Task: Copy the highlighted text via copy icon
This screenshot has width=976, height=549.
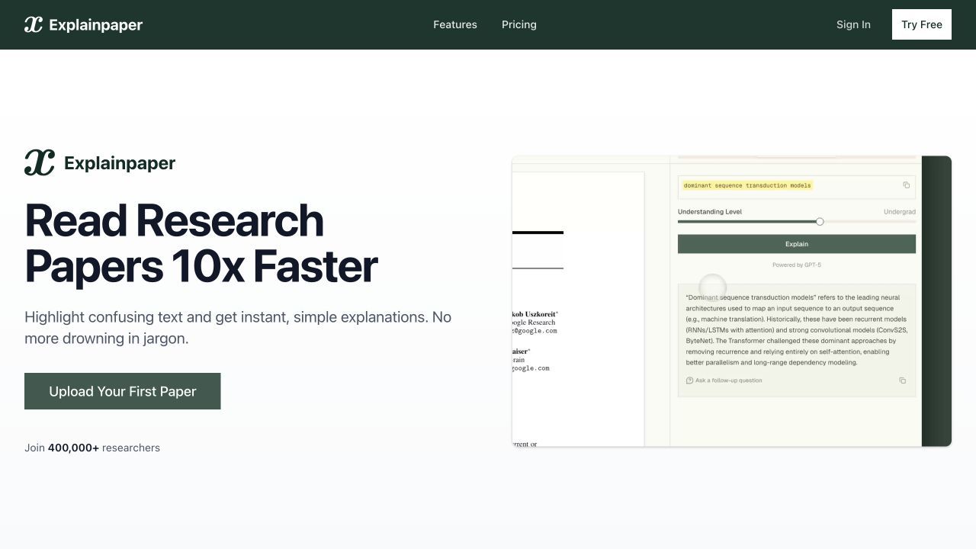Action: tap(906, 185)
